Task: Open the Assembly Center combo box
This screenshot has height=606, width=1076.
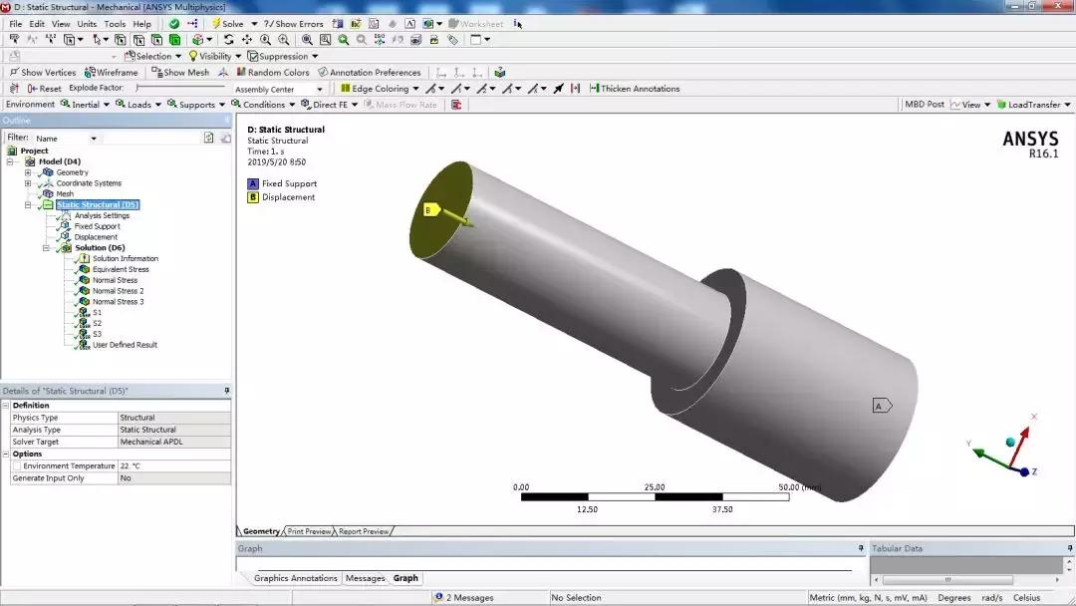Action: click(x=278, y=90)
